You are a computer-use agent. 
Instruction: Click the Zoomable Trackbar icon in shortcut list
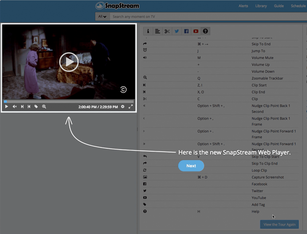pos(145,77)
